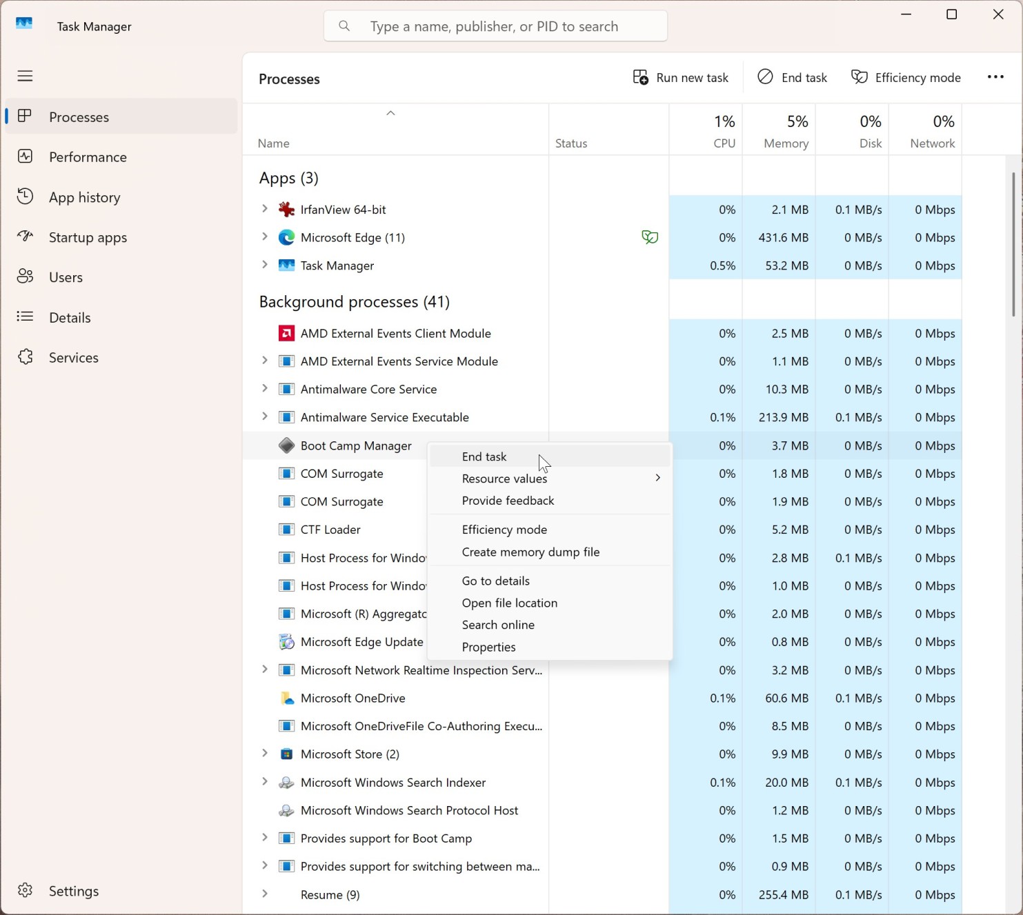
Task: Click End task toolbar button
Action: (x=793, y=77)
